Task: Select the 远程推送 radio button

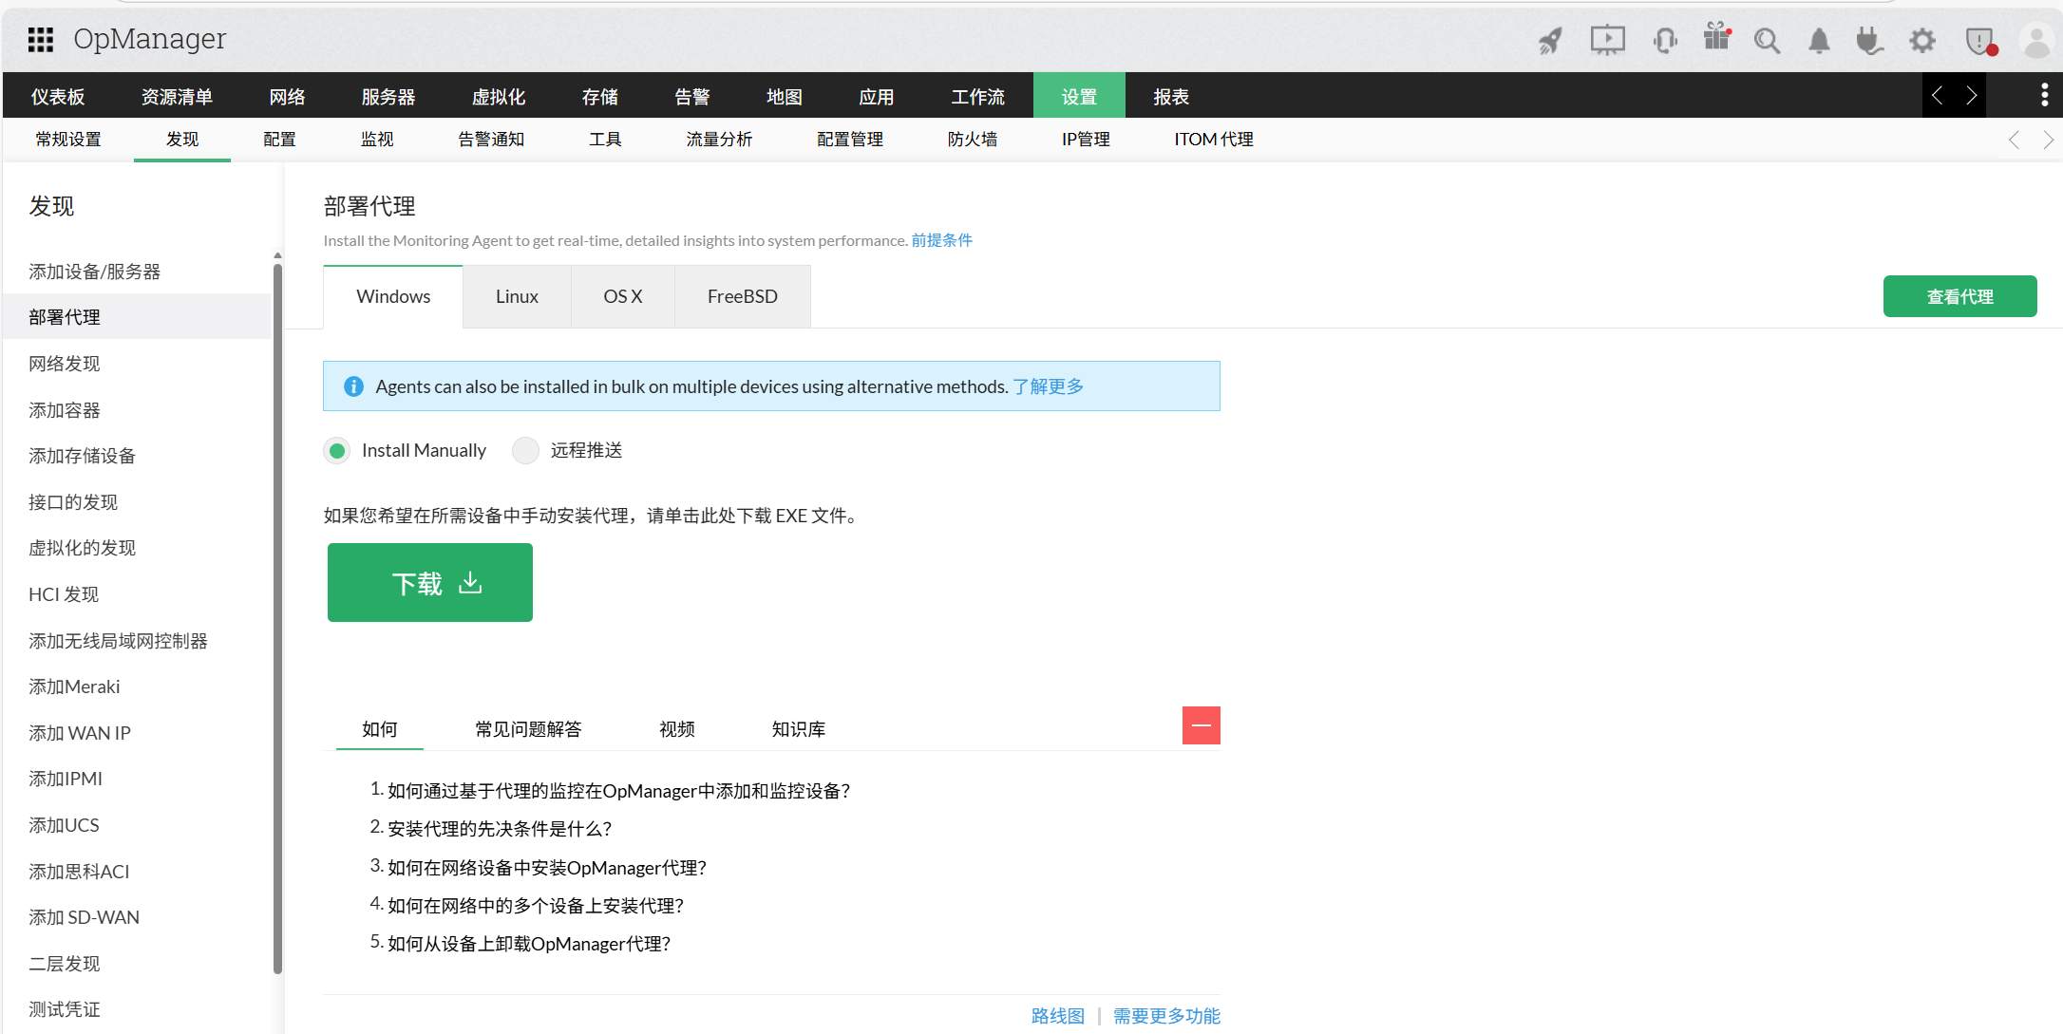Action: click(x=525, y=450)
